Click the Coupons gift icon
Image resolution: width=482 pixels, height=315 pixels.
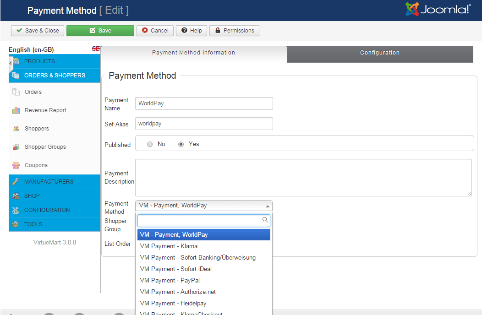[16, 165]
